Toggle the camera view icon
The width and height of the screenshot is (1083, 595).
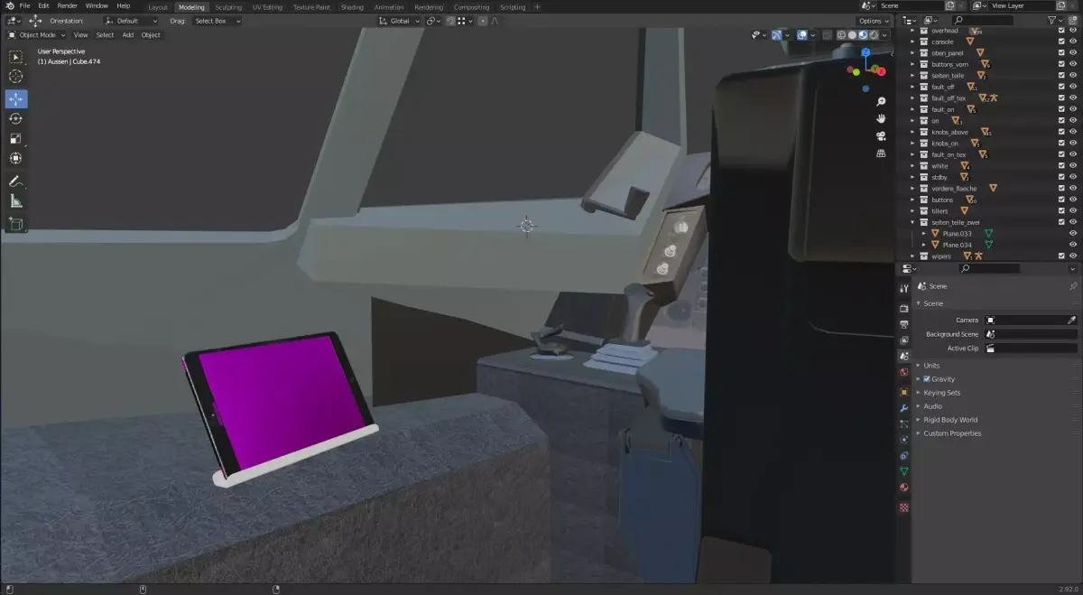point(881,135)
